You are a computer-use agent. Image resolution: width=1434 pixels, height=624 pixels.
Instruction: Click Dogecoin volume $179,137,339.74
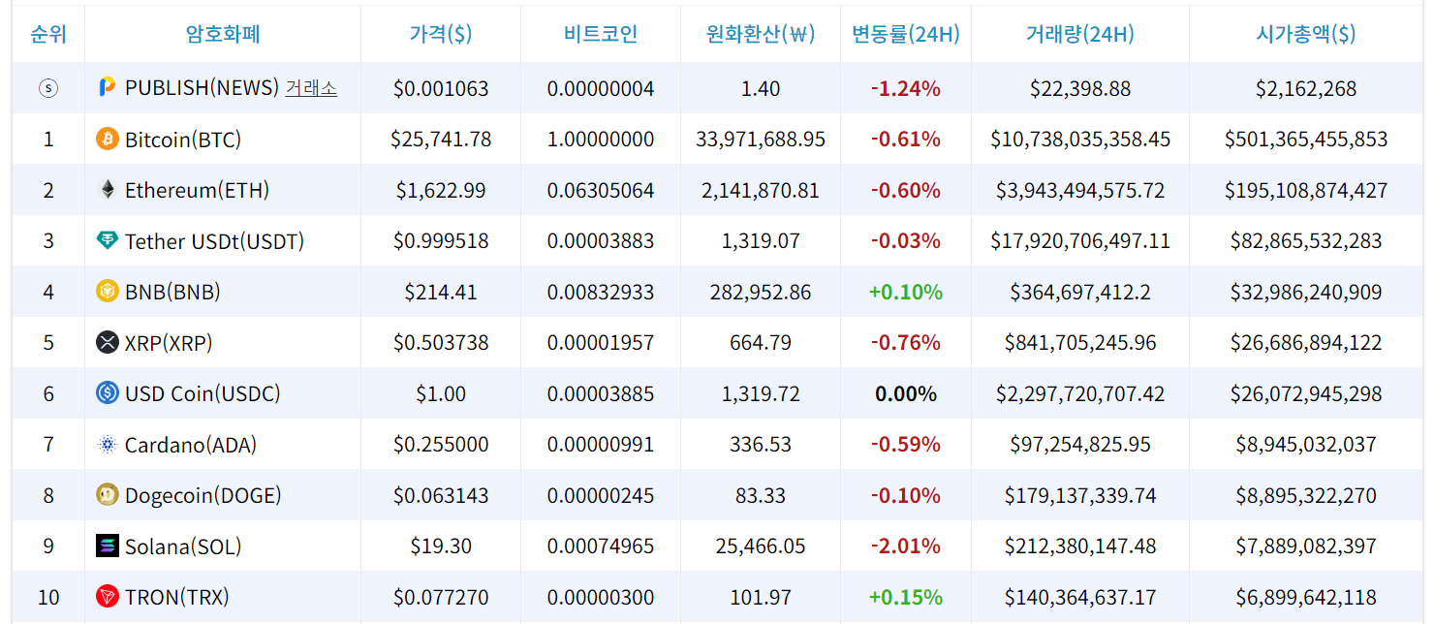[x=1080, y=495]
